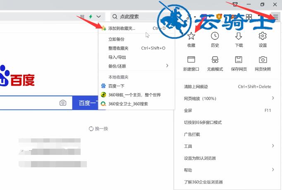The image size is (282, 190).
Task: Choose 了解360企业版浏览器 entry
Action: coord(227,182)
